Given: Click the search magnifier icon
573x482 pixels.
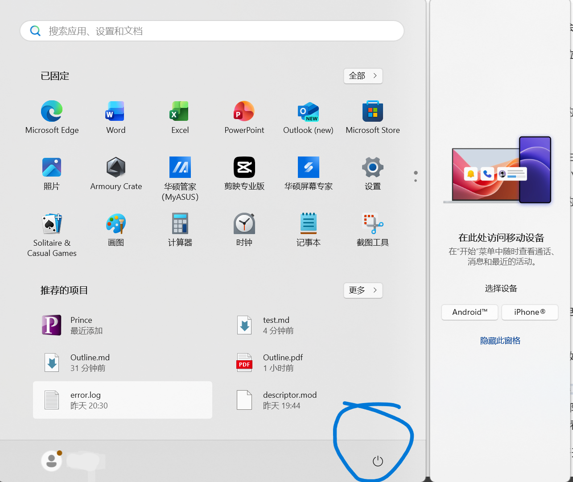Looking at the screenshot, I should point(35,31).
